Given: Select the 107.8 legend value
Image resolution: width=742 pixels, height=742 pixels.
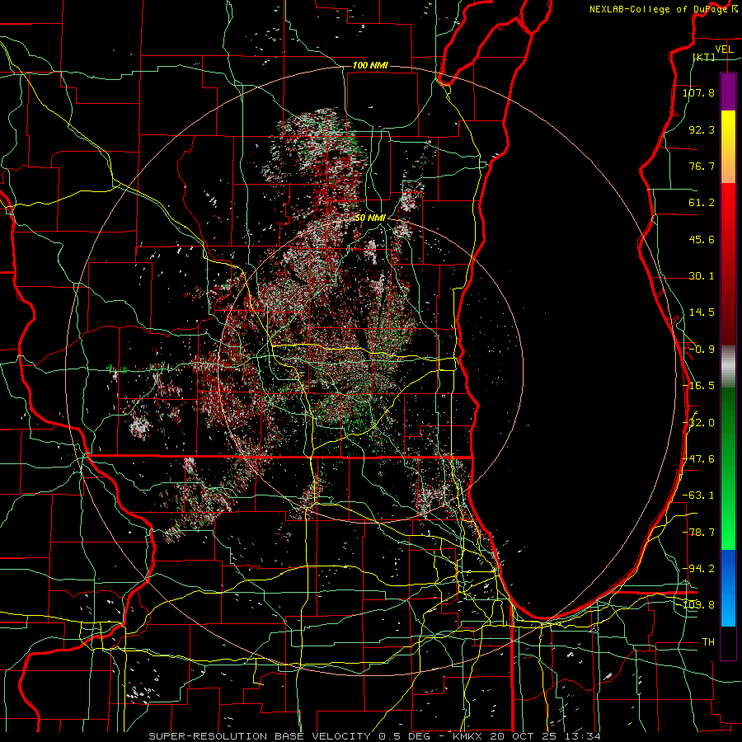Looking at the screenshot, I should pyautogui.click(x=698, y=92).
